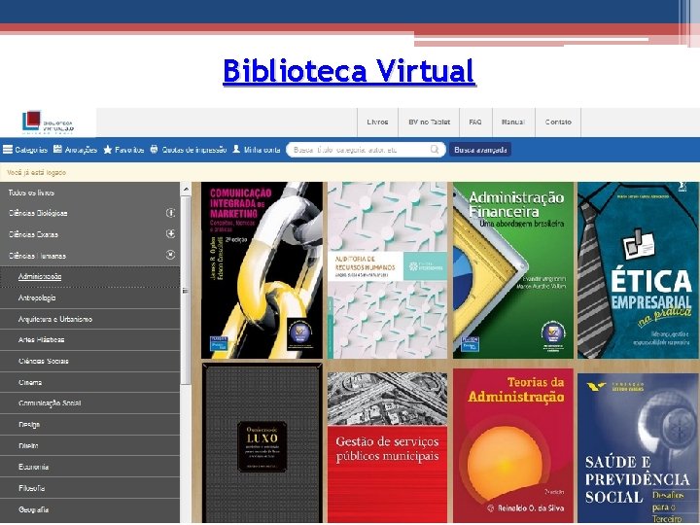Expand the Ciências Exatas category
The width and height of the screenshot is (700, 525).
click(x=170, y=233)
